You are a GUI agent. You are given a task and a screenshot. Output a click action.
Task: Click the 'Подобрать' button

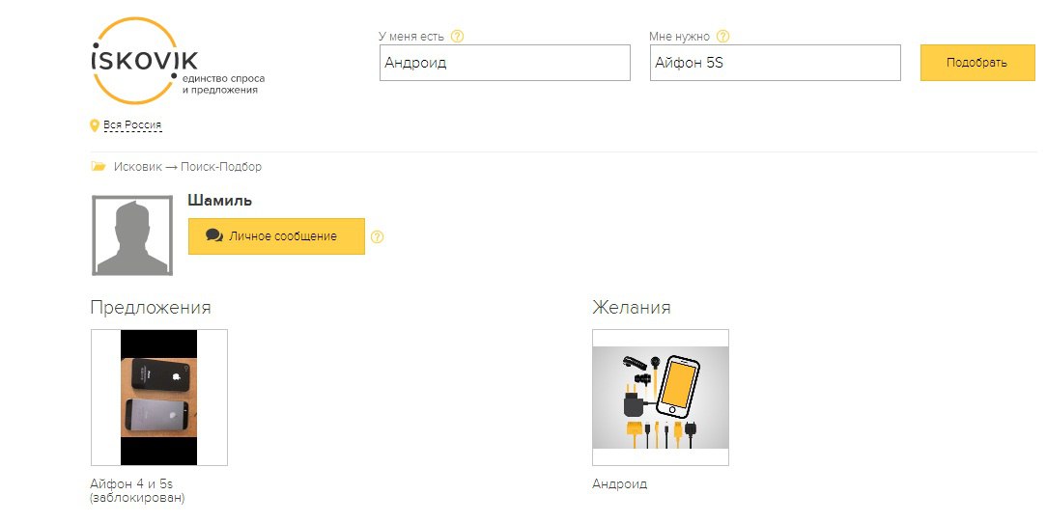tap(976, 63)
